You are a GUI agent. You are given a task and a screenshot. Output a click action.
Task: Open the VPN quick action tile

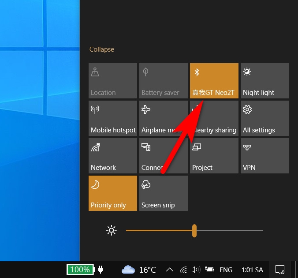[265, 156]
